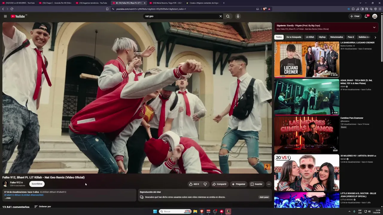Open Brave Rewards triangle icon
The image size is (383, 215).
[269, 9]
